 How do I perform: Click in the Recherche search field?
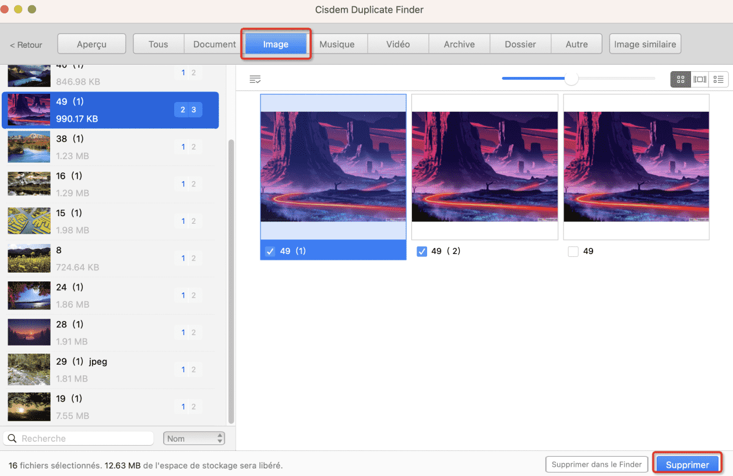pyautogui.click(x=79, y=438)
